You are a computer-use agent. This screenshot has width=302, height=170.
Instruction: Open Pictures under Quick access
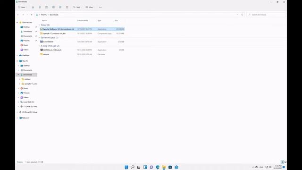click(26, 41)
